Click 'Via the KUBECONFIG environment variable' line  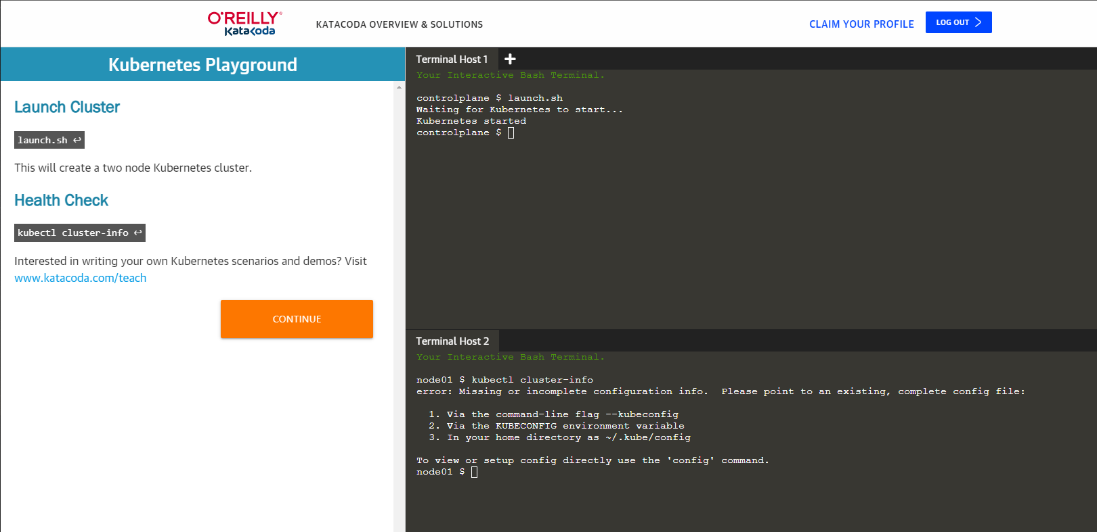point(556,426)
